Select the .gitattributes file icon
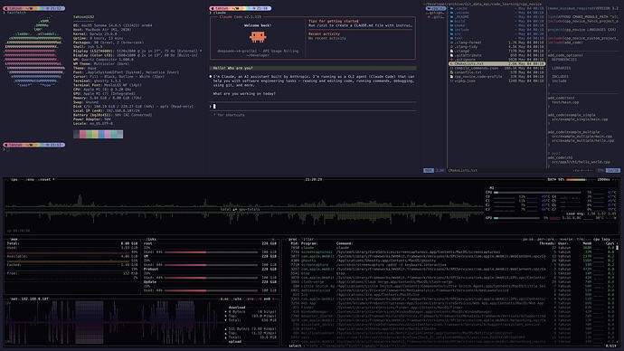 pos(451,55)
